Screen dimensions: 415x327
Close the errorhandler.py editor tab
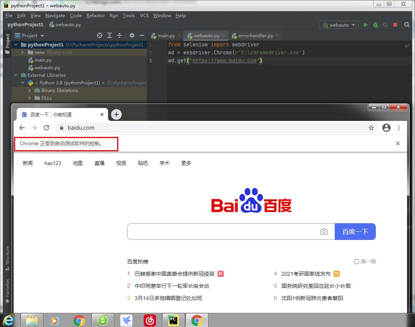[x=277, y=35]
